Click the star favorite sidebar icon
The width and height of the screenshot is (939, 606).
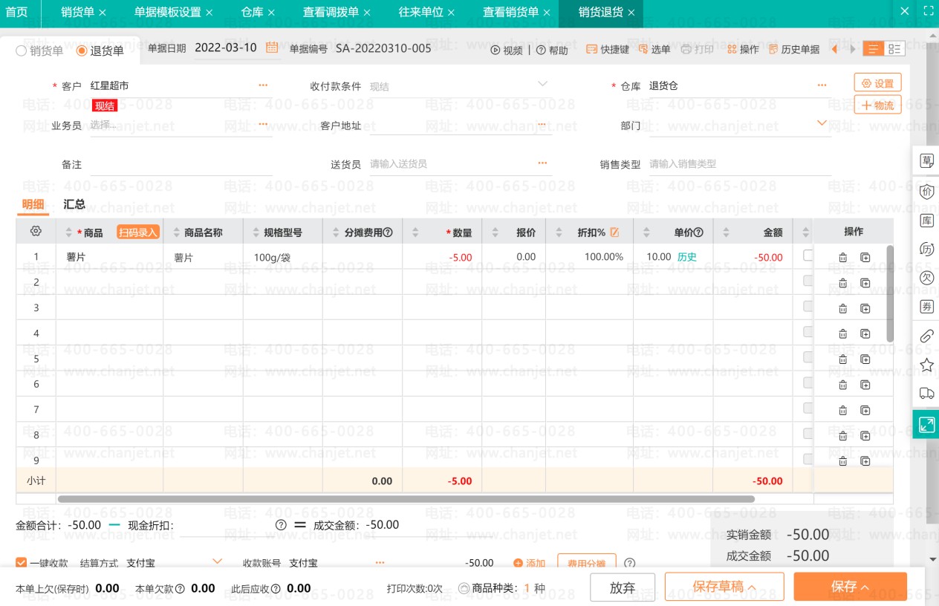926,365
